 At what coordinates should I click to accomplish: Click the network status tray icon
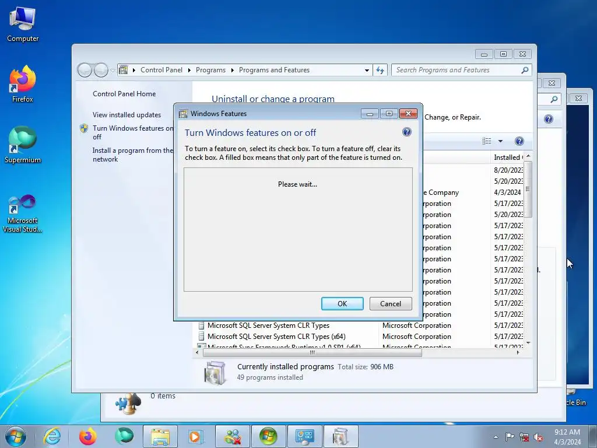pyautogui.click(x=524, y=437)
